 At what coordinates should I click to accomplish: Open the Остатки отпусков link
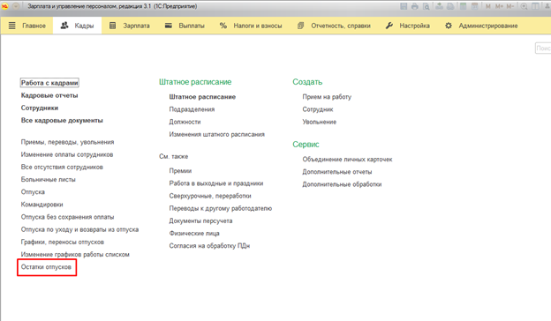click(46, 267)
